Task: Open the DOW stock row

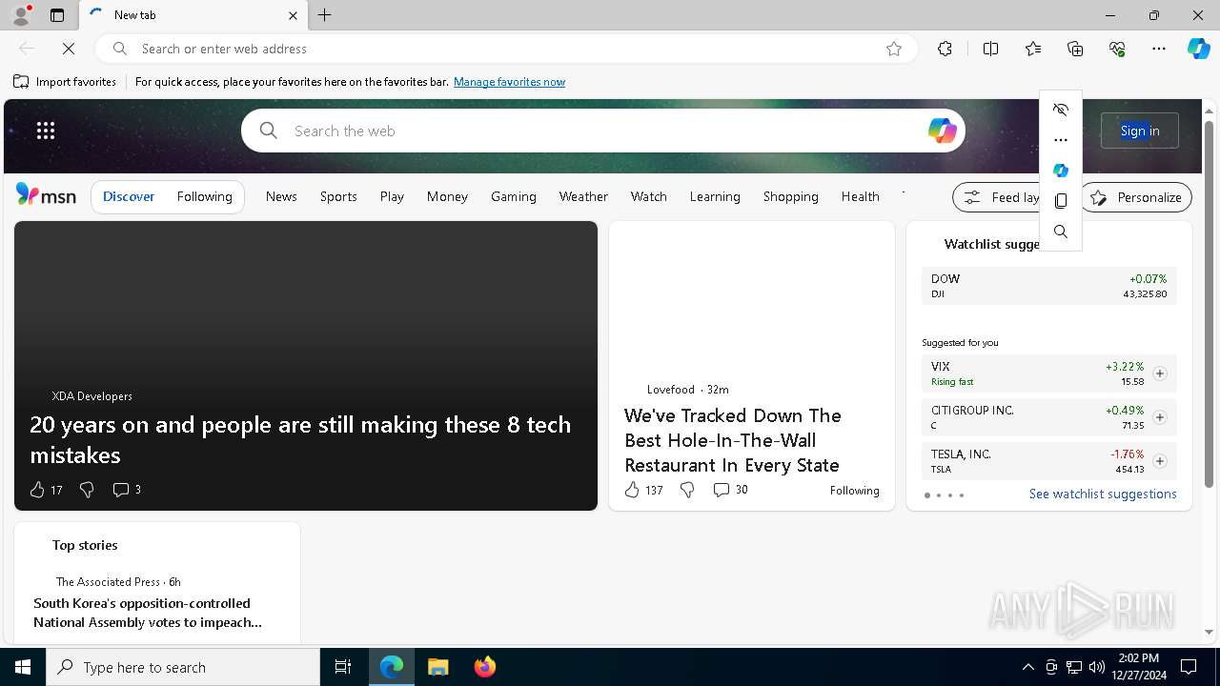Action: 1048,286
